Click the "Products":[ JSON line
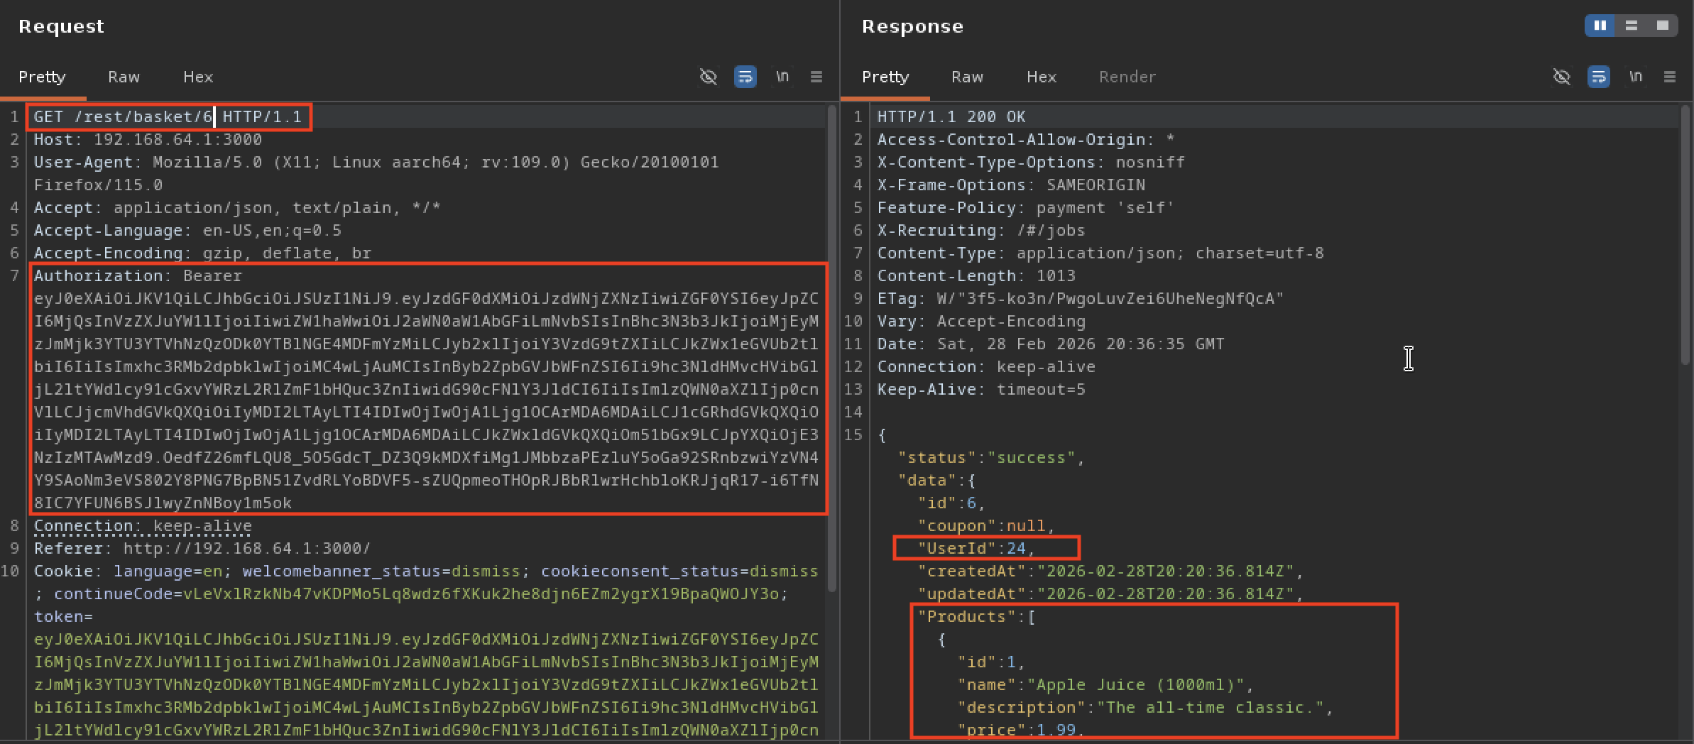The height and width of the screenshot is (744, 1694). [x=976, y=616]
